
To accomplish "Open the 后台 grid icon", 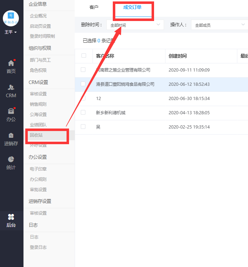I will (11, 217).
